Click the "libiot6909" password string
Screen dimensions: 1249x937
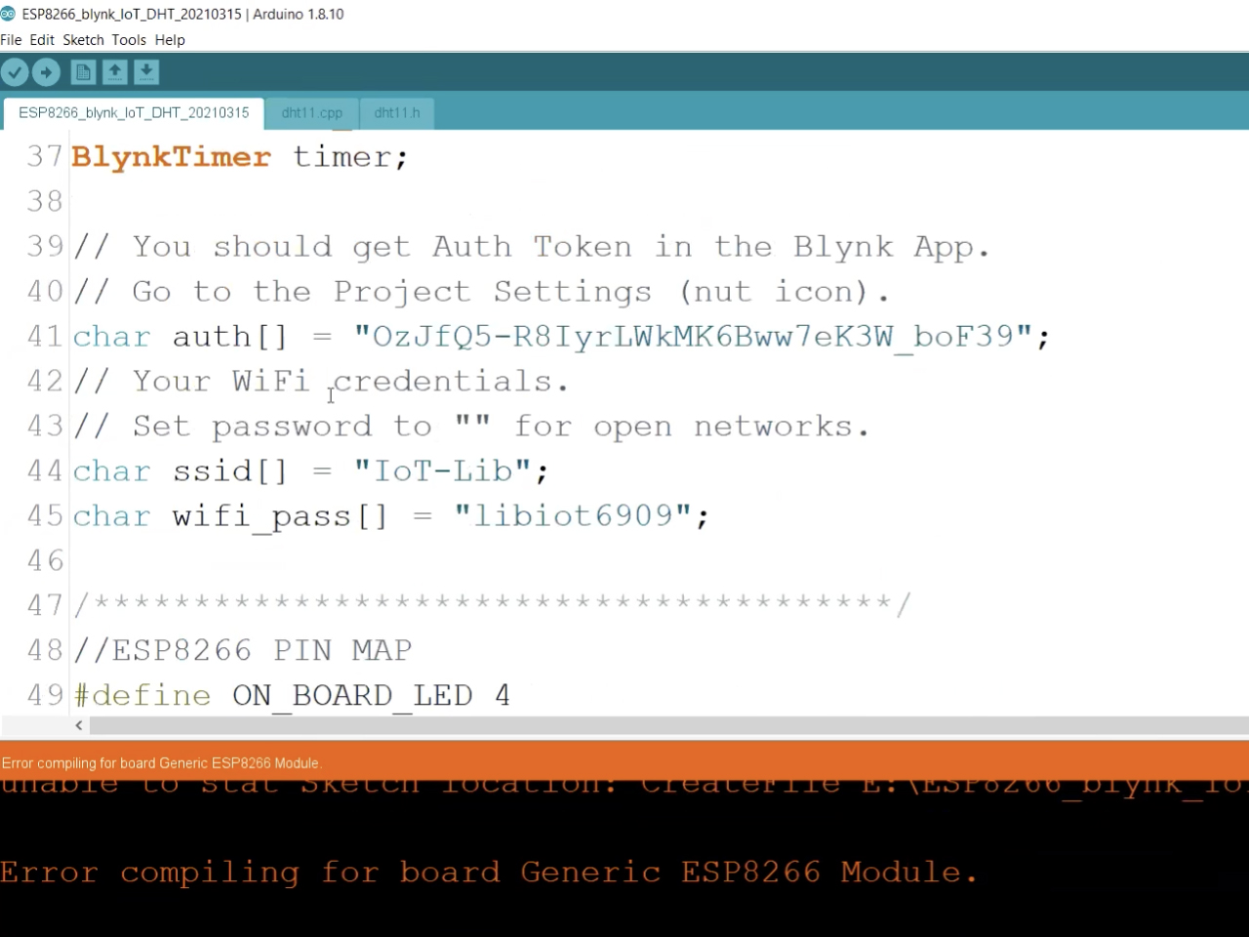click(x=574, y=515)
